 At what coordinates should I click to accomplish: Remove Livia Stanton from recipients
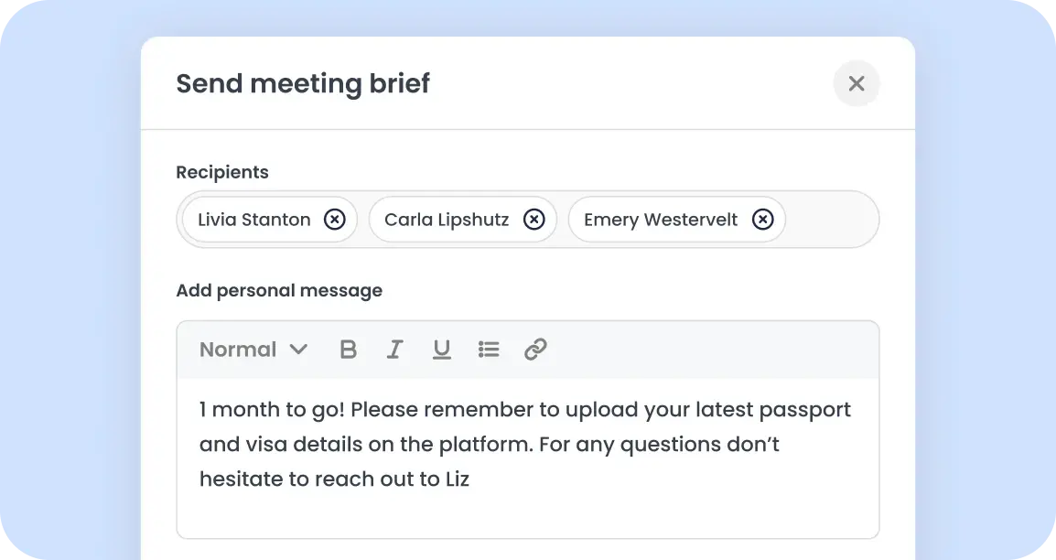pos(335,220)
